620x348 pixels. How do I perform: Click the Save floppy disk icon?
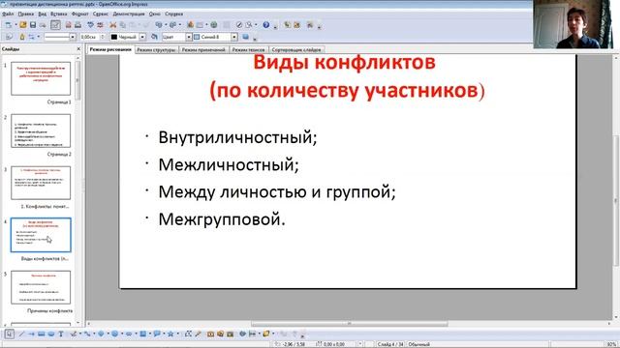[x=33, y=25]
